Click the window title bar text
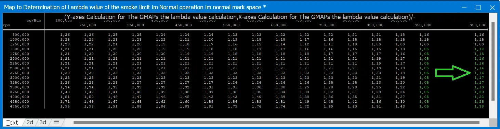This screenshot has height=129, width=500. tap(135, 7)
